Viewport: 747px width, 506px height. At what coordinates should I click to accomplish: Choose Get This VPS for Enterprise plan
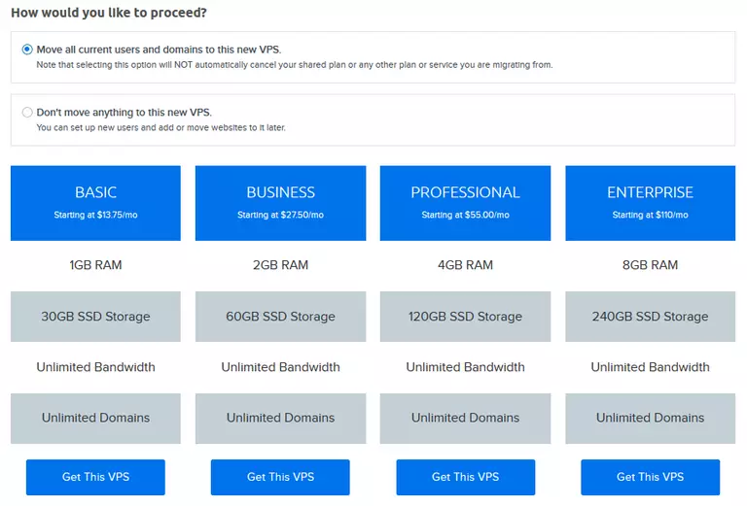650,477
